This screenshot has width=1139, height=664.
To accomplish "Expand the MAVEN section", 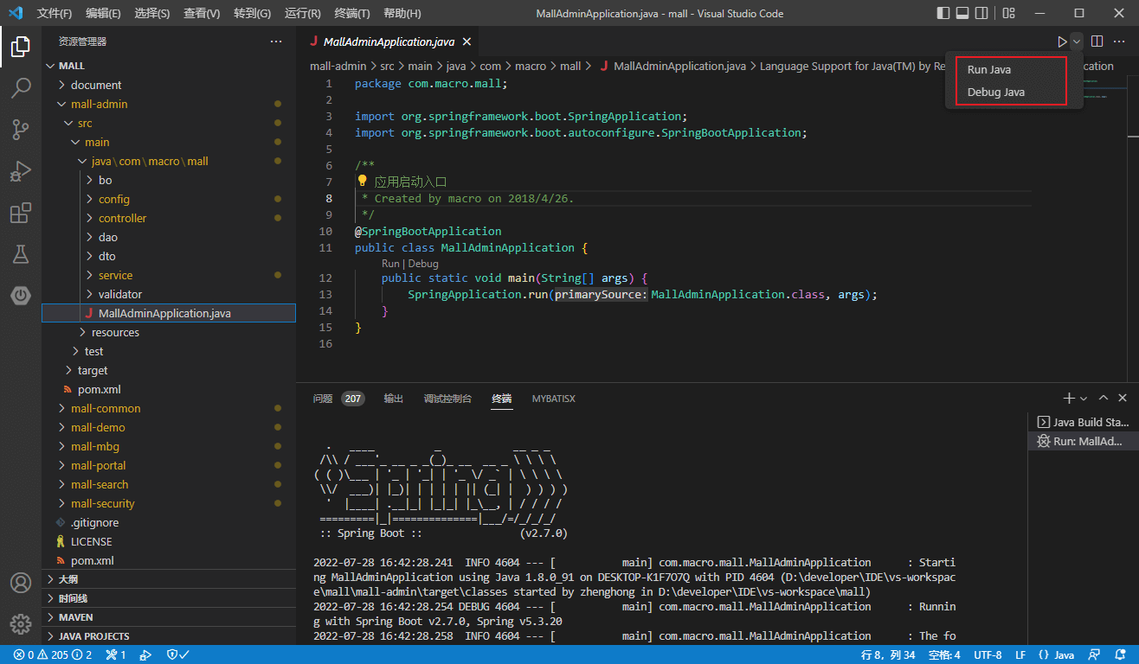I will pos(169,617).
